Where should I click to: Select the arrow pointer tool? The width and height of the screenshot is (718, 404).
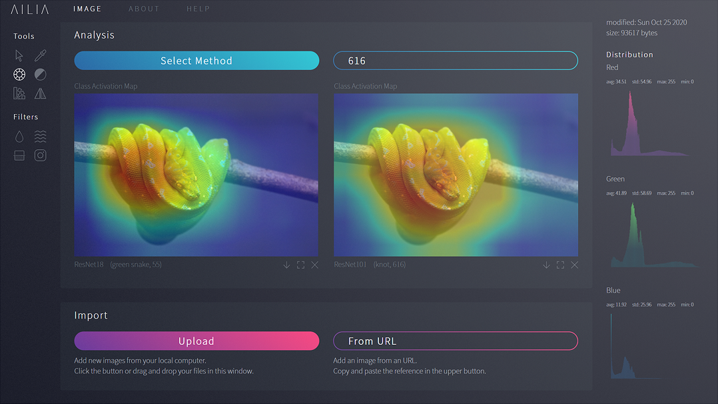19,56
